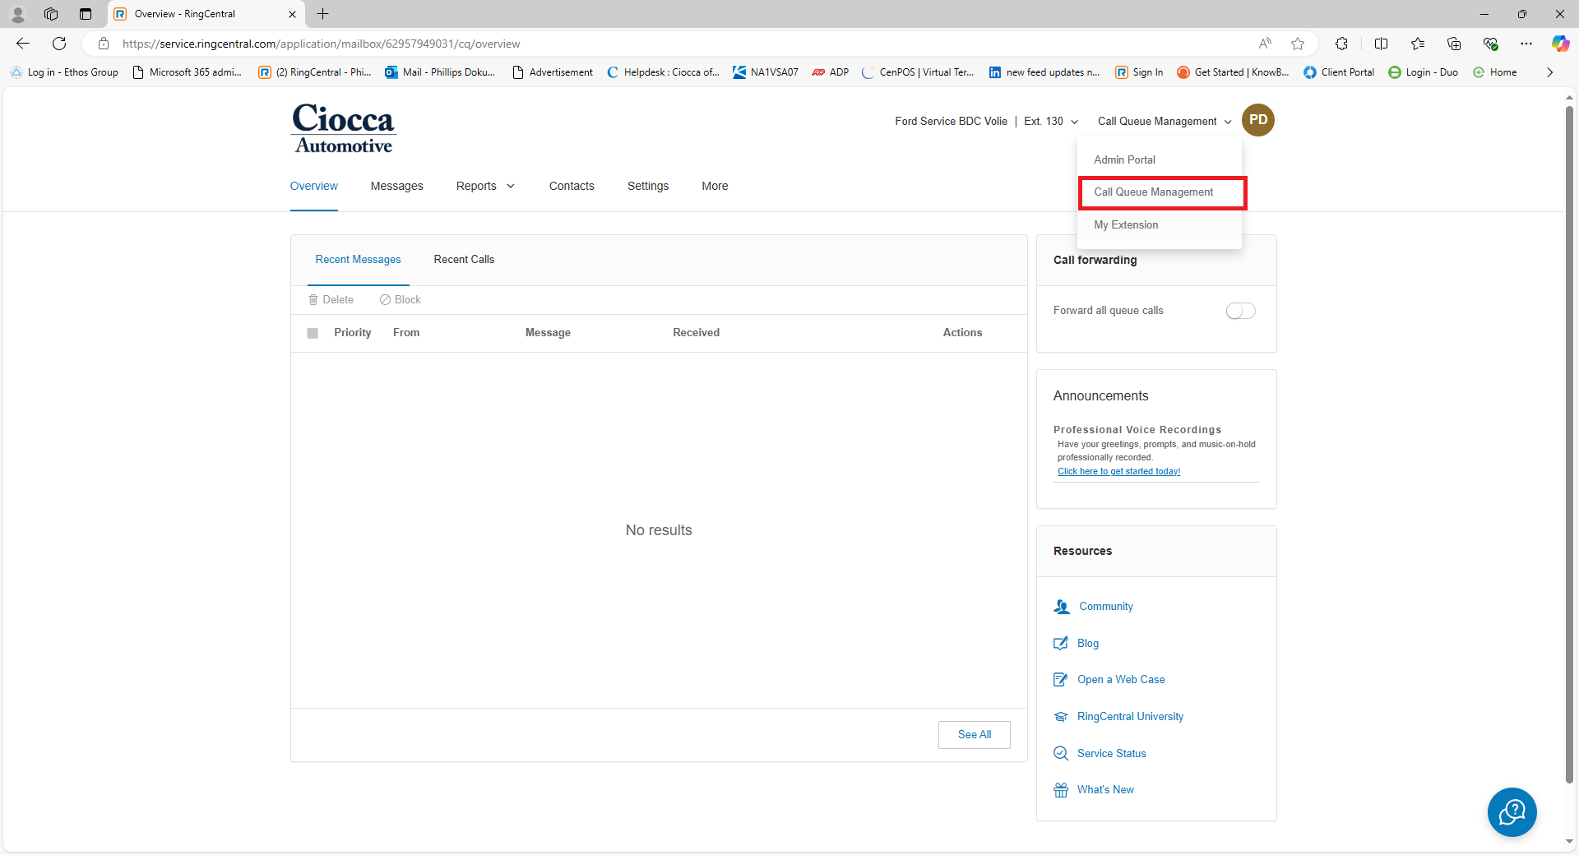Open browser Extensions puzzle icon
1579x855 pixels.
point(1341,44)
